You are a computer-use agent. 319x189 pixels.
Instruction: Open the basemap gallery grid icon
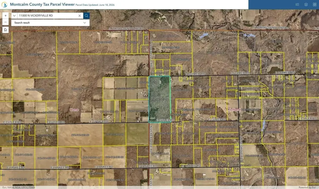[315, 4]
